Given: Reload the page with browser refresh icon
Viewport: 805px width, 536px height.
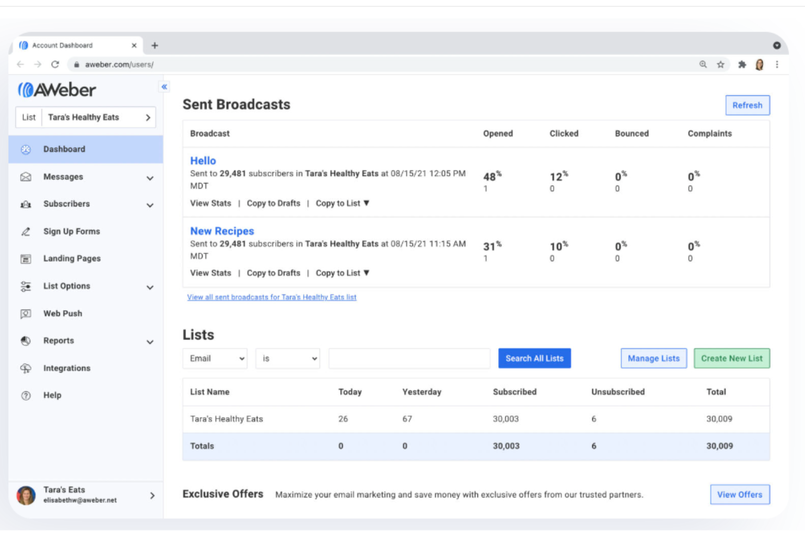Looking at the screenshot, I should point(55,64).
